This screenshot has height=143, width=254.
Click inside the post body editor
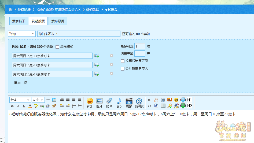click(x=131, y=126)
